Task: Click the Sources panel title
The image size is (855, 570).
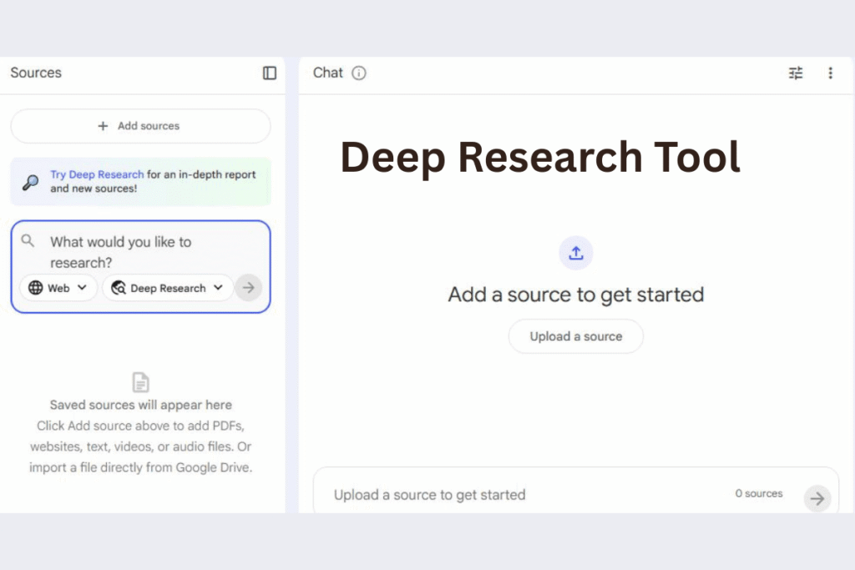Action: coord(36,73)
